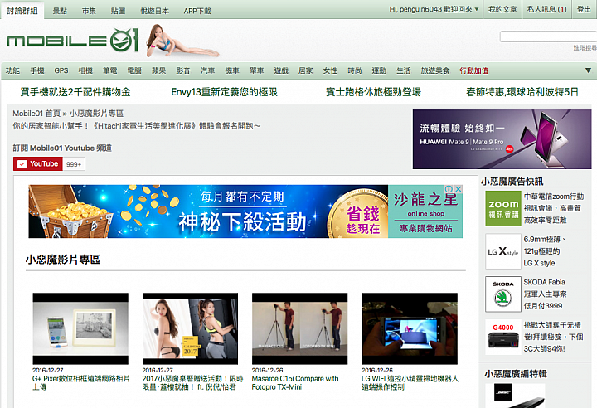Open the 蘋果 category menu
Viewport: 597px width, 408px height.
coord(158,70)
